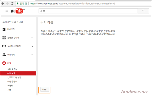The width and height of the screenshot is (152, 96).
Task: Open 추천 콘텐츠 page
Action: point(12,82)
